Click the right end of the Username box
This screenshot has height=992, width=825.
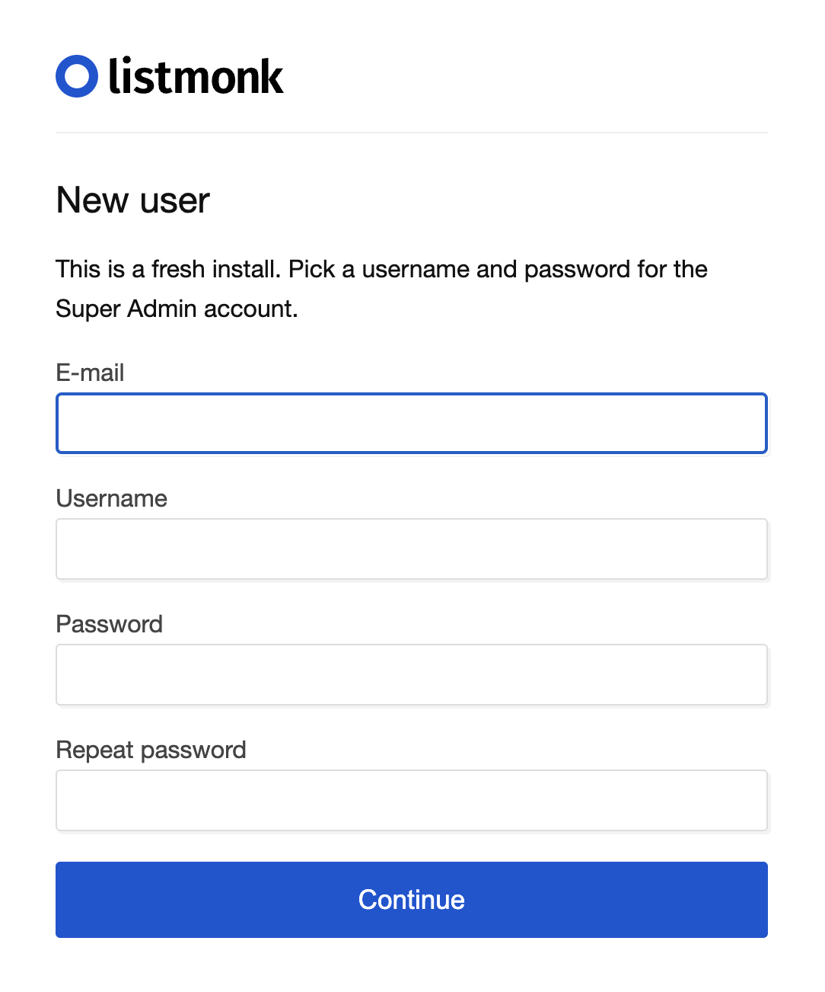750,549
